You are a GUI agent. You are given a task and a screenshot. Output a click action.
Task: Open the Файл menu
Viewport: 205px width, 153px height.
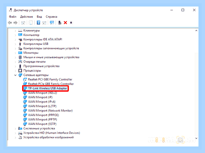pos(13,17)
